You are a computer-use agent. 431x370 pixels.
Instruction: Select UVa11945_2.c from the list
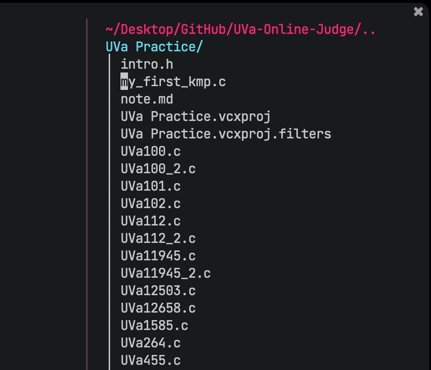pyautogui.click(x=166, y=273)
